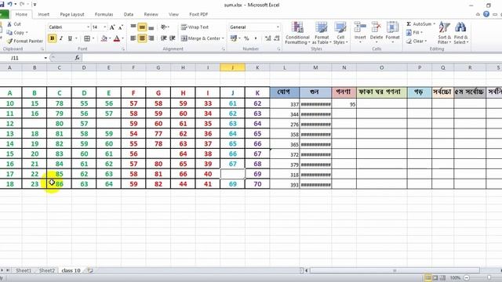This screenshot has height=282, width=502.
Task: Go to the View tab
Action: point(173,14)
